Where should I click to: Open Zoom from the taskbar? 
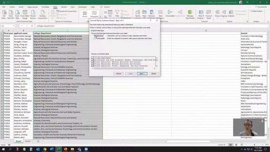86,149
